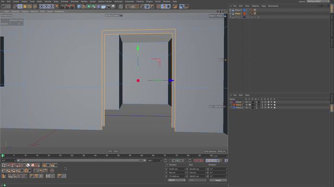Open the Object Manager Tags menu

coord(264,6)
